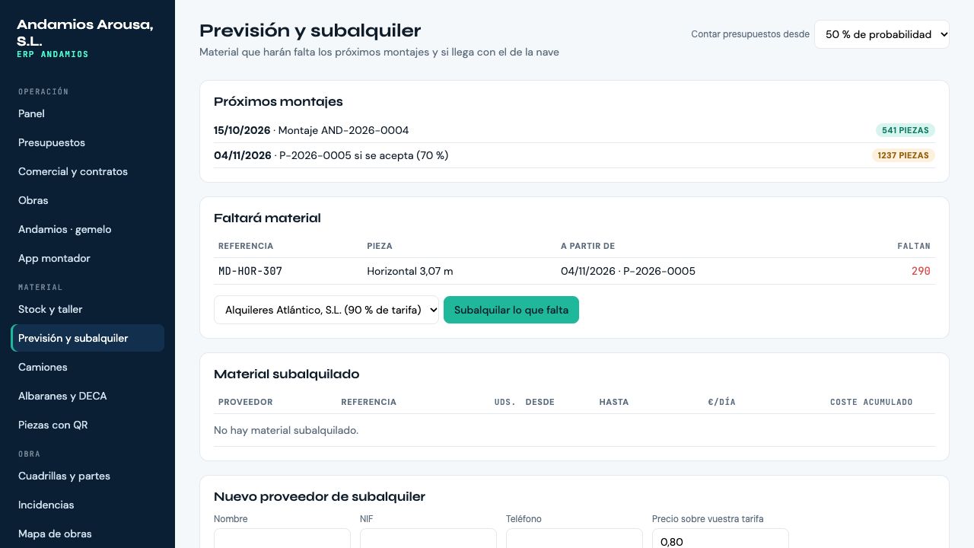Click "No hay material subalquilado." text
This screenshot has width=974, height=548.
[x=286, y=430]
